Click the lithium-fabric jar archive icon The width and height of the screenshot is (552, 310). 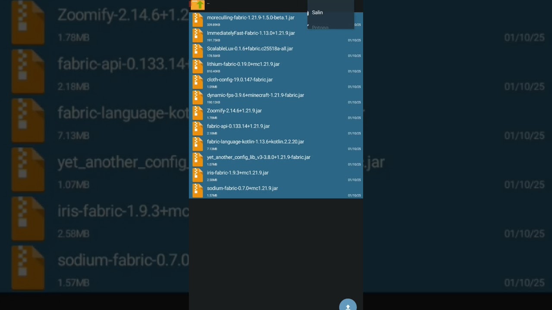tap(198, 67)
